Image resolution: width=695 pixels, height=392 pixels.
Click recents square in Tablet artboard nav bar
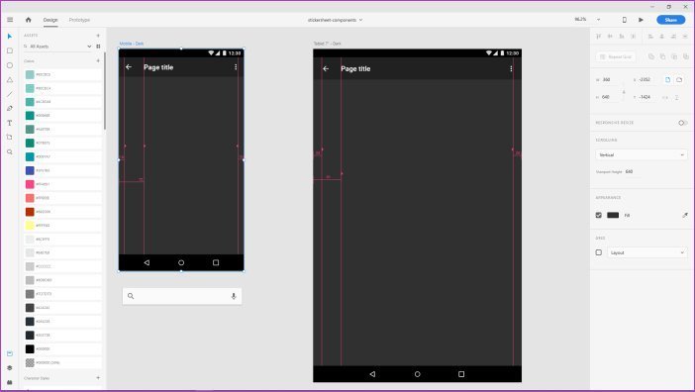click(461, 374)
